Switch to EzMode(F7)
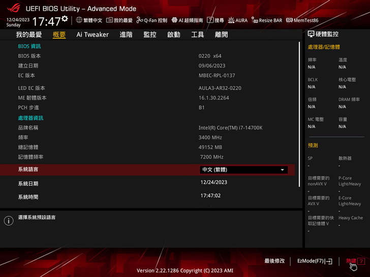The height and width of the screenshot is (277, 370). point(315,261)
